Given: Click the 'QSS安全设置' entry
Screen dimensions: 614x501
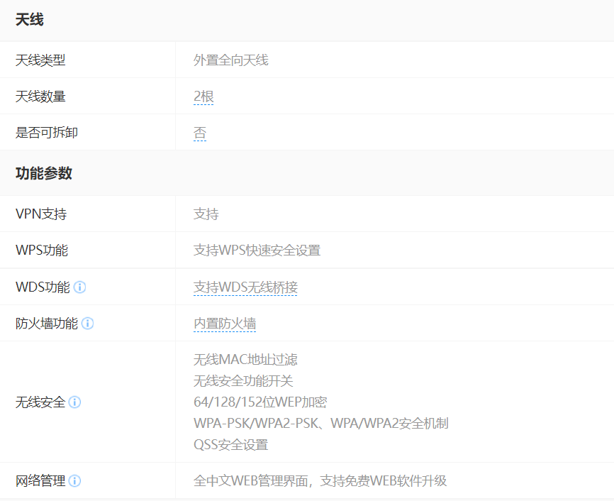Looking at the screenshot, I should [x=231, y=445].
